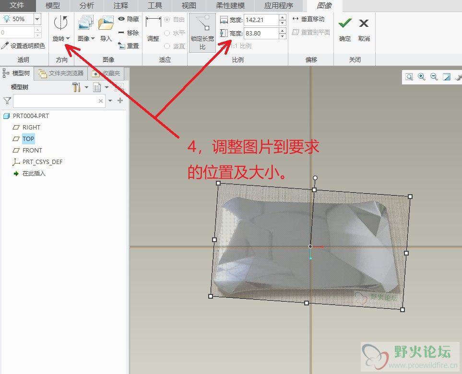Viewport: 462px width, 374px height.
Task: Open the 50% transparency dropdown
Action: [x=37, y=19]
